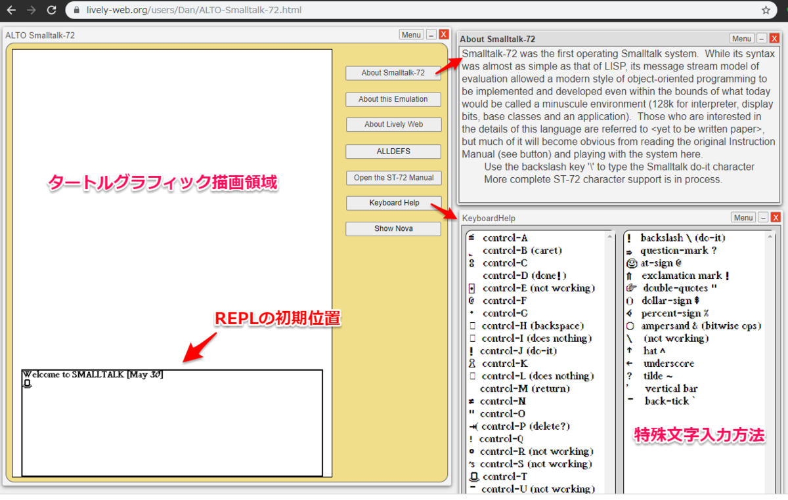This screenshot has height=500, width=788.
Task: Show the Nova emulator with Show Nova
Action: pyautogui.click(x=393, y=228)
